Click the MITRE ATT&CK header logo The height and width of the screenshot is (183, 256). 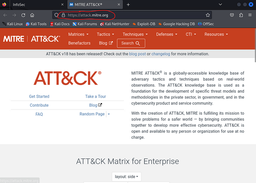click(x=31, y=39)
